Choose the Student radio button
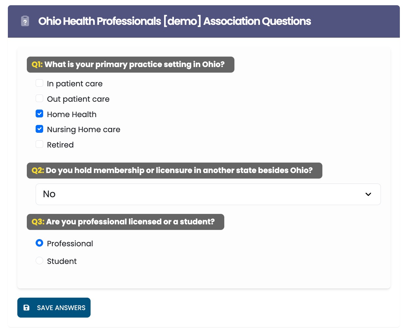Image resolution: width=410 pixels, height=331 pixels. click(x=40, y=261)
